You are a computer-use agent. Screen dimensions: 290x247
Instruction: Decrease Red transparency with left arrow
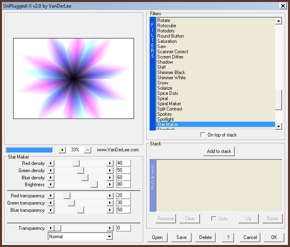click(51, 195)
